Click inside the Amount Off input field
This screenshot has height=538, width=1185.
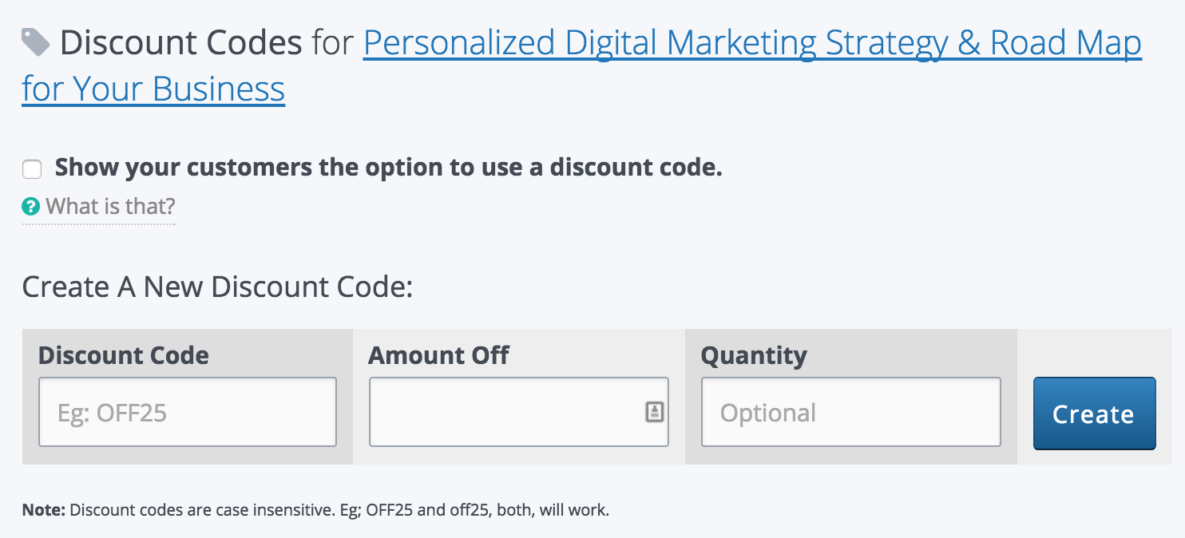(x=505, y=412)
